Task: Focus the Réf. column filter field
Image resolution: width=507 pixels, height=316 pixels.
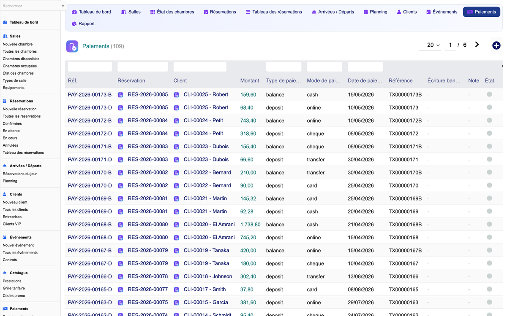Action: pyautogui.click(x=90, y=67)
